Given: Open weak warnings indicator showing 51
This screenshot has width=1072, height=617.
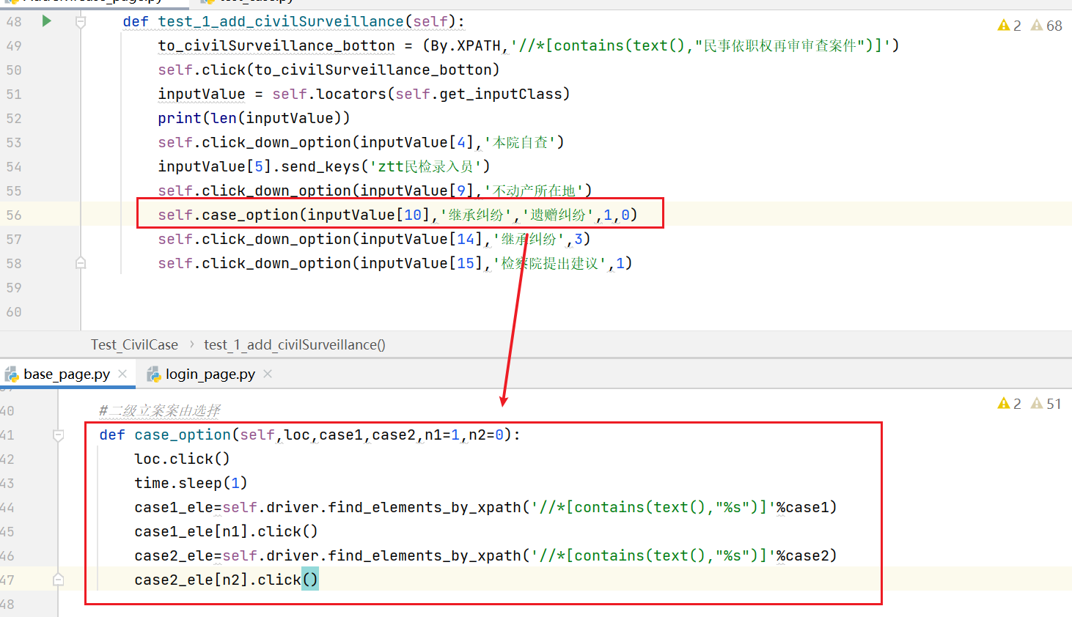Looking at the screenshot, I should click(x=1046, y=404).
